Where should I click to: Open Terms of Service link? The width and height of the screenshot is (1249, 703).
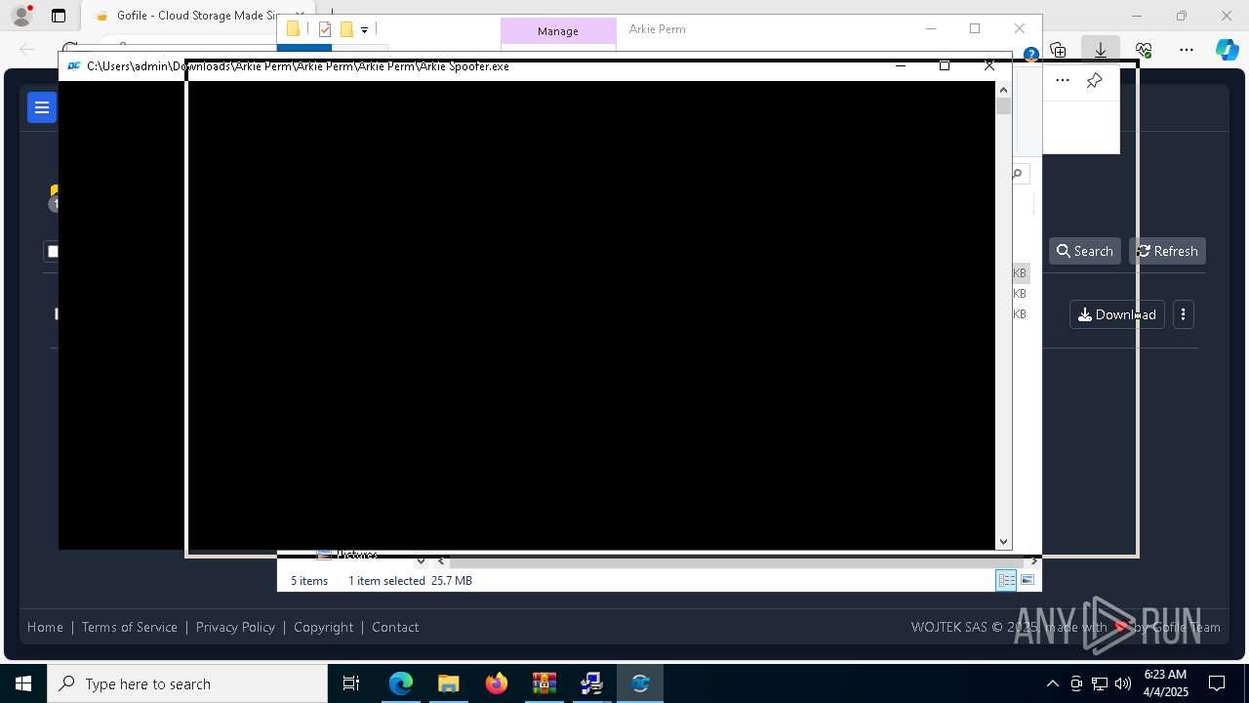pyautogui.click(x=130, y=627)
